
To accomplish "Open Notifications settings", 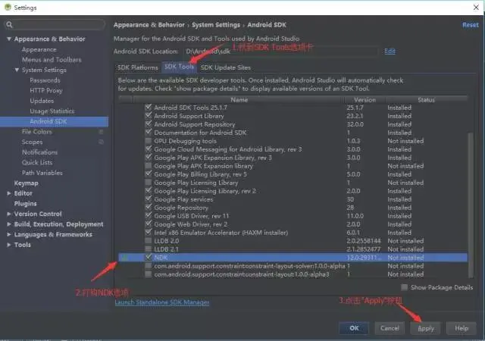I will point(39,152).
